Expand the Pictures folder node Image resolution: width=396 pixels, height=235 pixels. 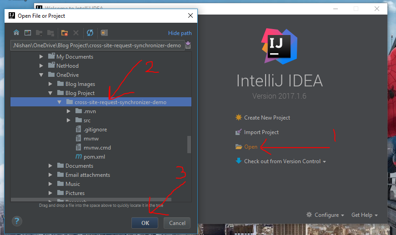coord(50,193)
